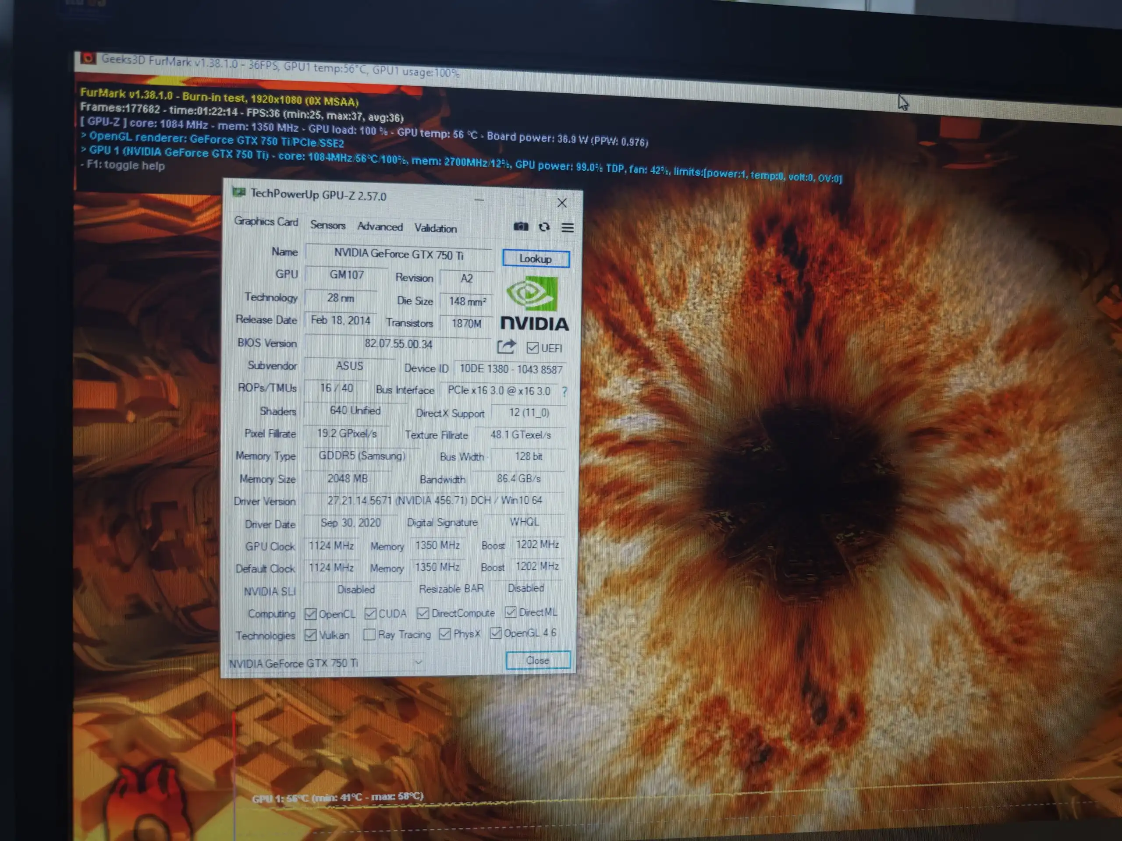
Task: Click the Device ID value field
Action: click(x=510, y=369)
